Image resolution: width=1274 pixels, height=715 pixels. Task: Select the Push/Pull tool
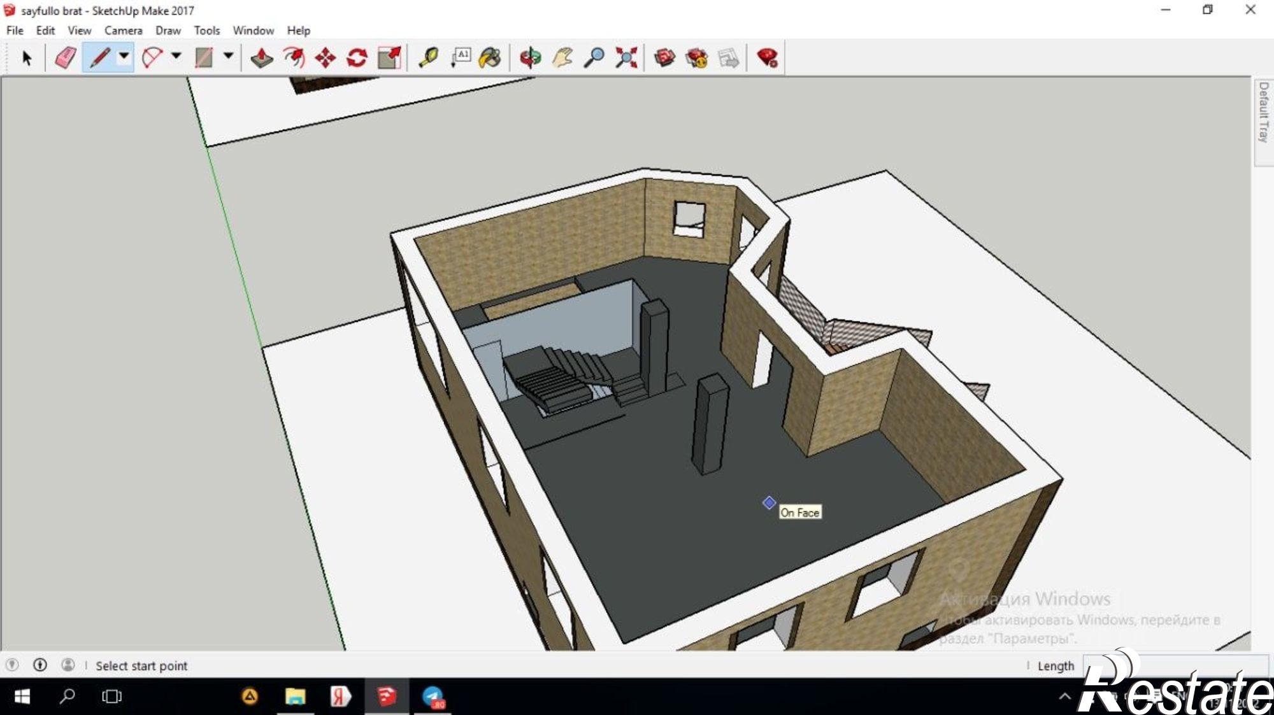261,58
